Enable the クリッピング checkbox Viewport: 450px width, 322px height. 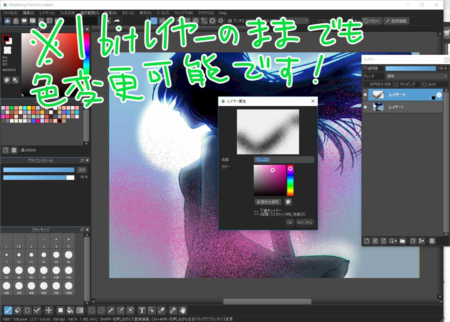(x=396, y=84)
